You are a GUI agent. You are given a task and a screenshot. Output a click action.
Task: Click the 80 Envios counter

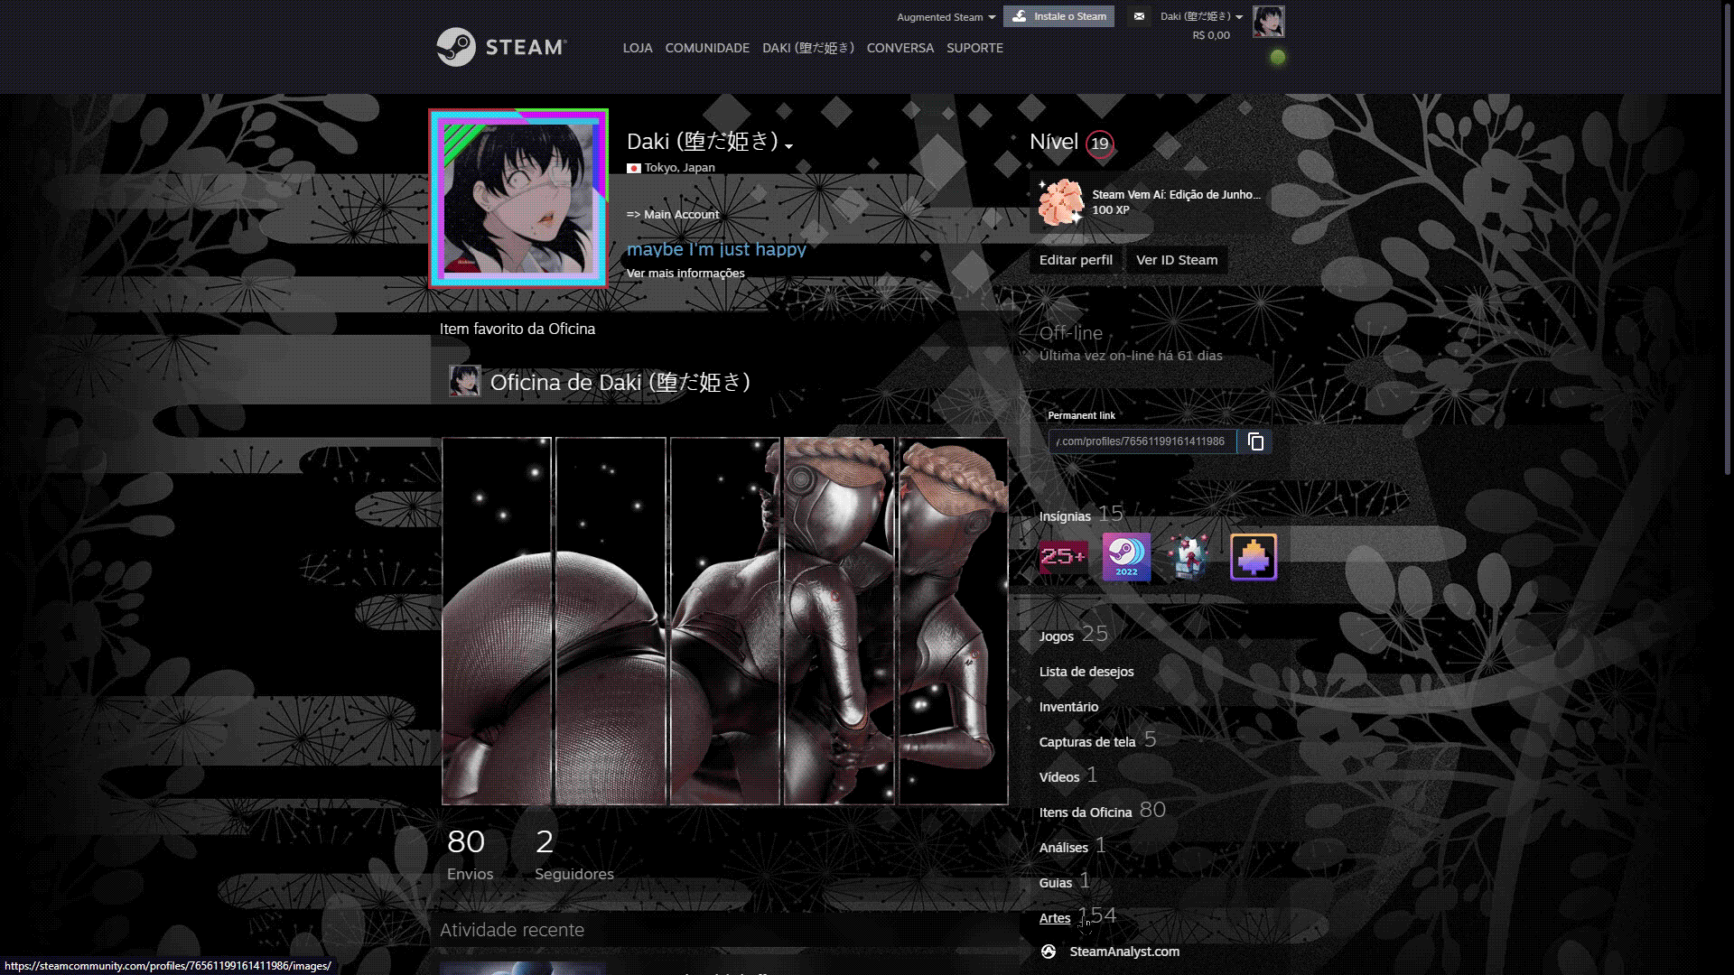point(470,854)
